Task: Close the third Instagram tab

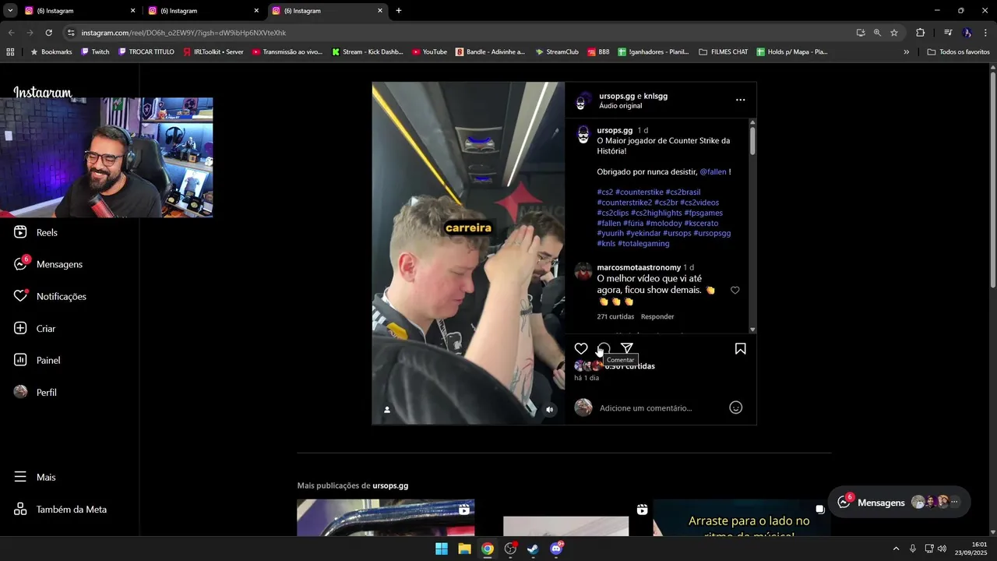Action: (380, 11)
